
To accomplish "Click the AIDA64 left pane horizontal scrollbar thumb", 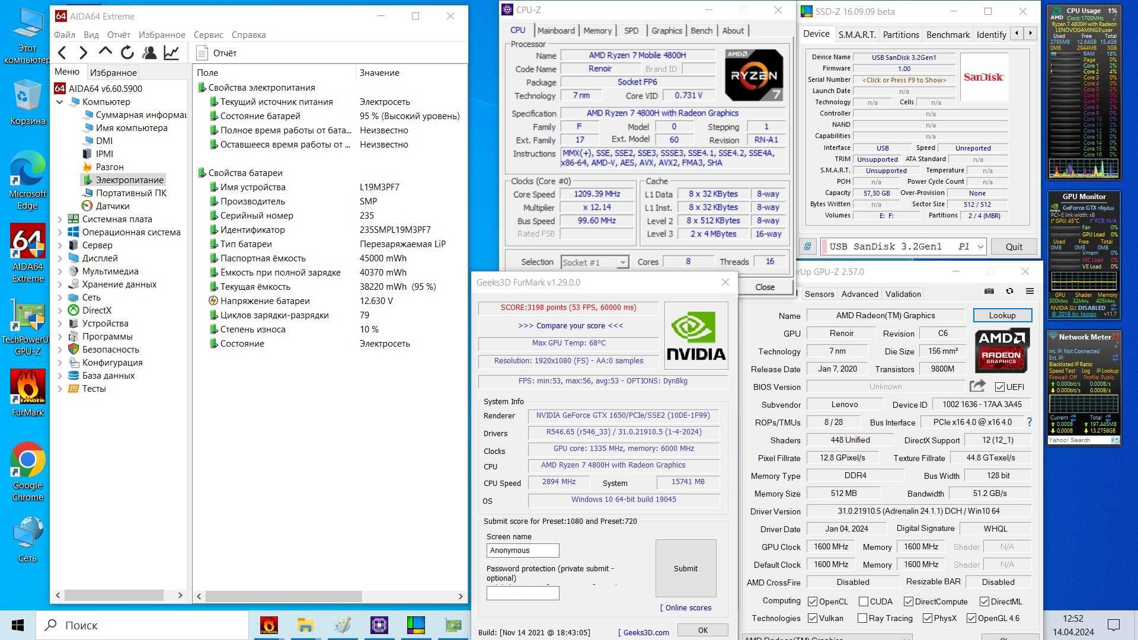I will coord(114,595).
